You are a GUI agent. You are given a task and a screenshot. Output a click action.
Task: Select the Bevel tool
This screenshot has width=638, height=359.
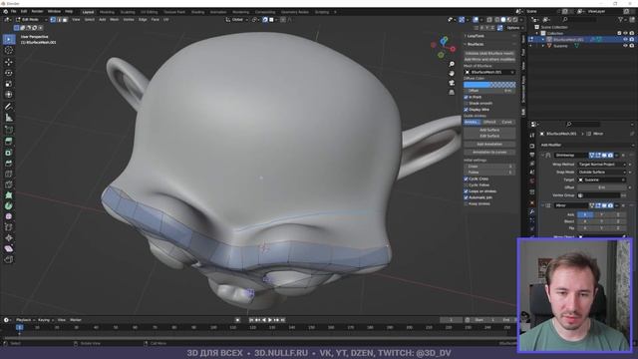point(9,164)
